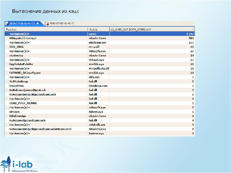Click the 584 sample count value
This screenshot has width=231, height=173.
191,38
